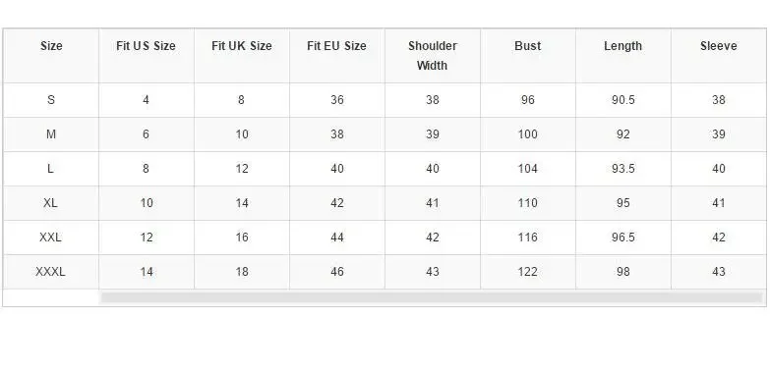
Task: Select the Fit EU Size header
Action: tap(337, 46)
